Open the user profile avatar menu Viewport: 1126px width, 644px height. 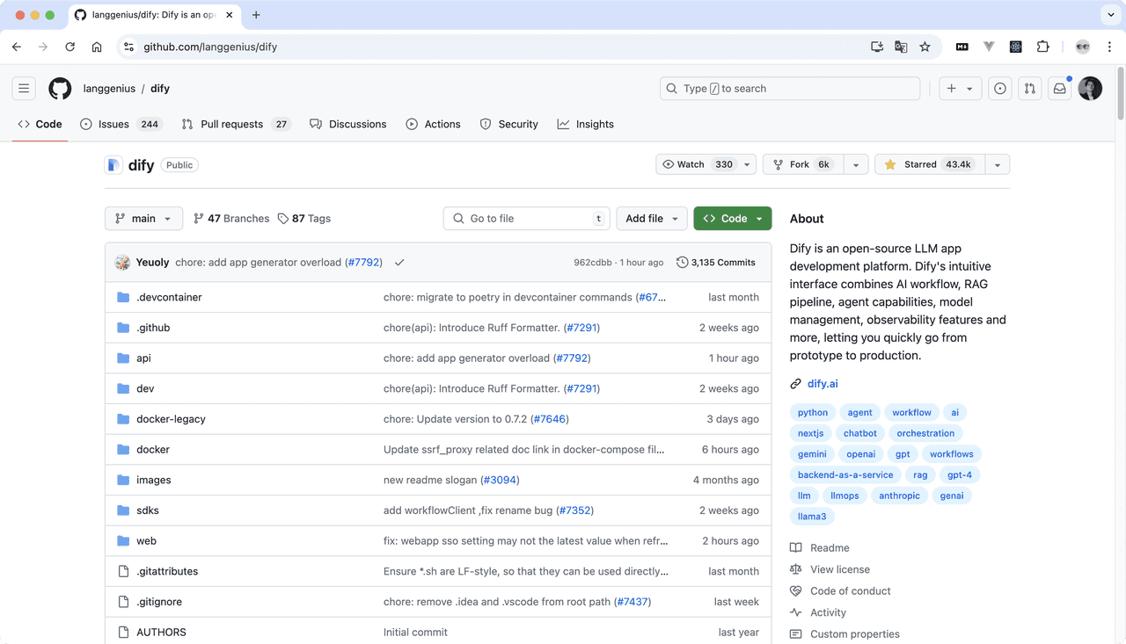click(1090, 88)
